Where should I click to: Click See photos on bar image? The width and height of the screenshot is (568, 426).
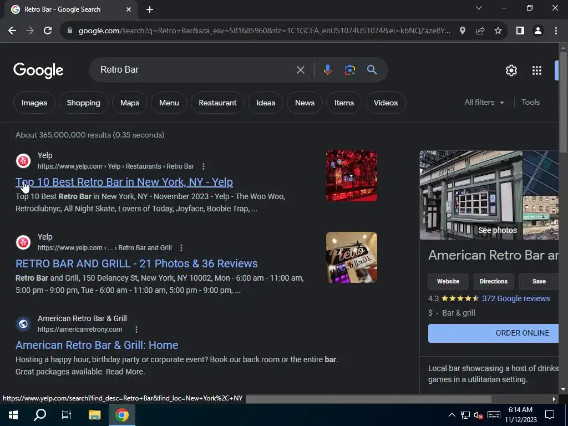click(498, 230)
